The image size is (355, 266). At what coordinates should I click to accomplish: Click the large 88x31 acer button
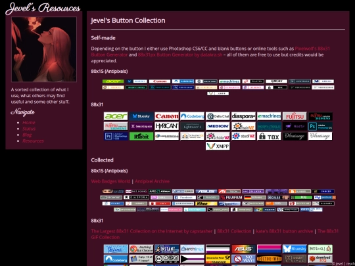pyautogui.click(x=116, y=116)
